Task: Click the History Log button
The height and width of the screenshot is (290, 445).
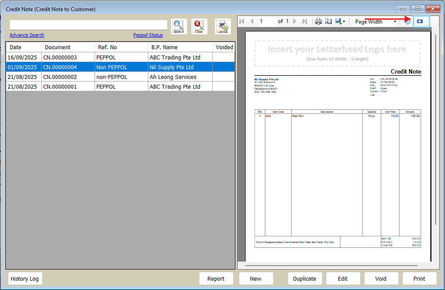Action: [25, 278]
